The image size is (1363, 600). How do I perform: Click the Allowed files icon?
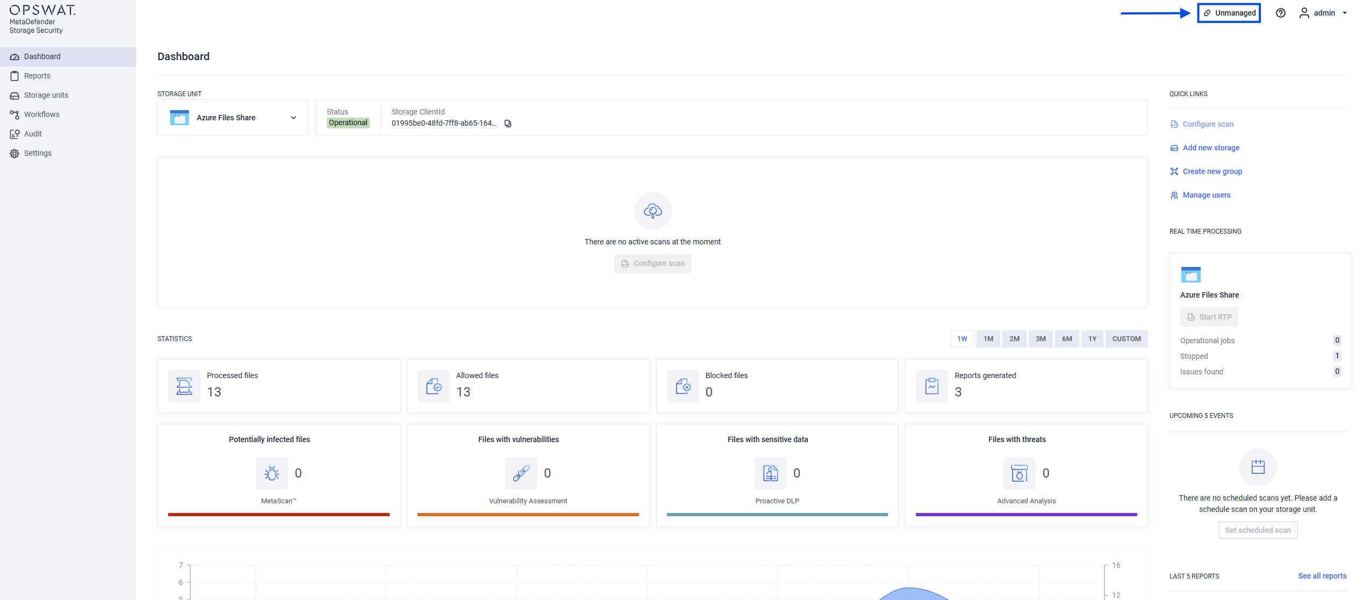coord(434,386)
